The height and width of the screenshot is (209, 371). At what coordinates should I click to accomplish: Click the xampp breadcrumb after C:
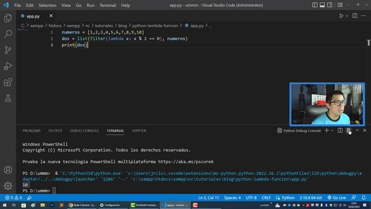coord(37,26)
